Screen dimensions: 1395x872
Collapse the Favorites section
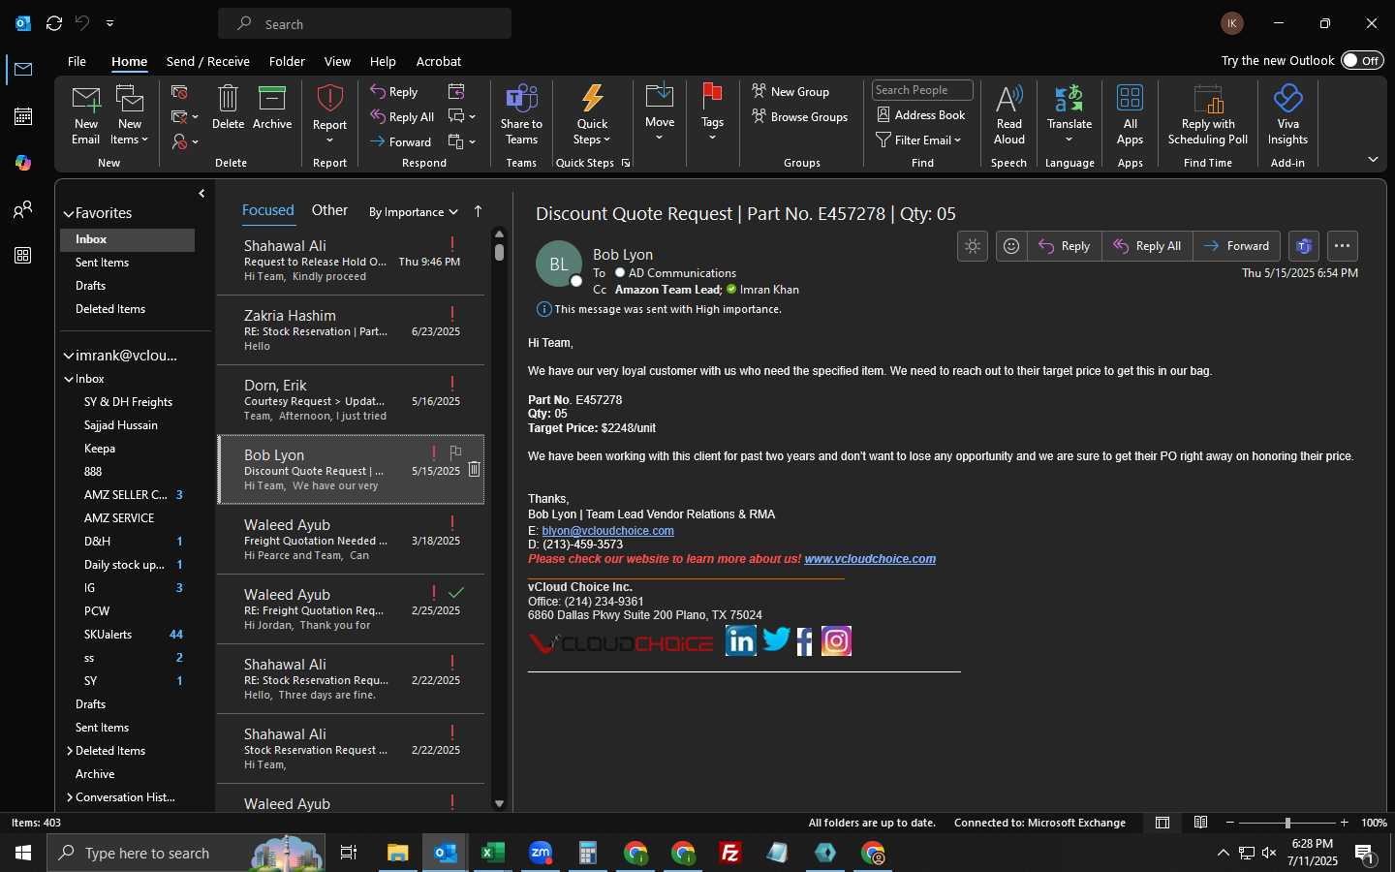click(69, 213)
